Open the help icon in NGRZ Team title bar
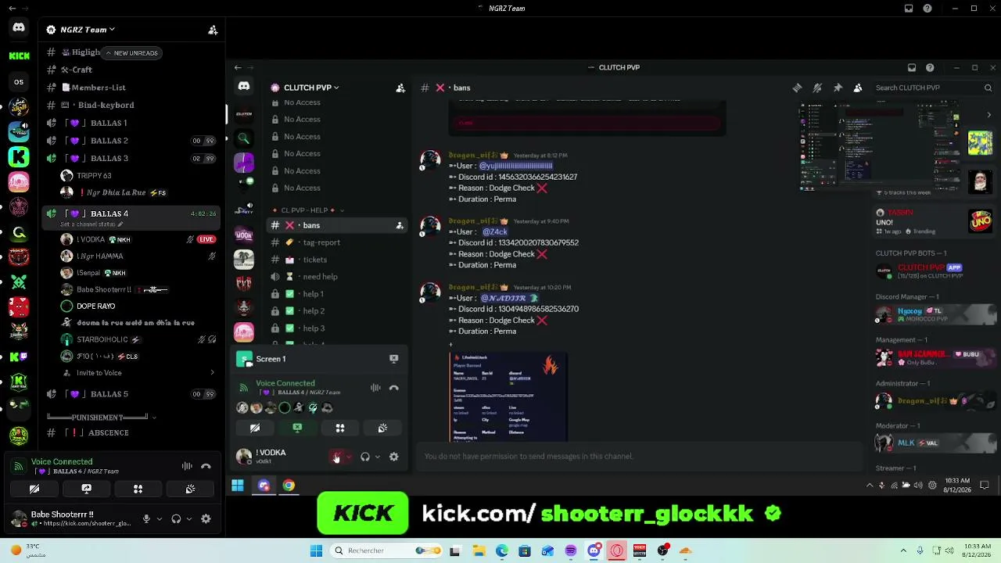 [x=927, y=9]
